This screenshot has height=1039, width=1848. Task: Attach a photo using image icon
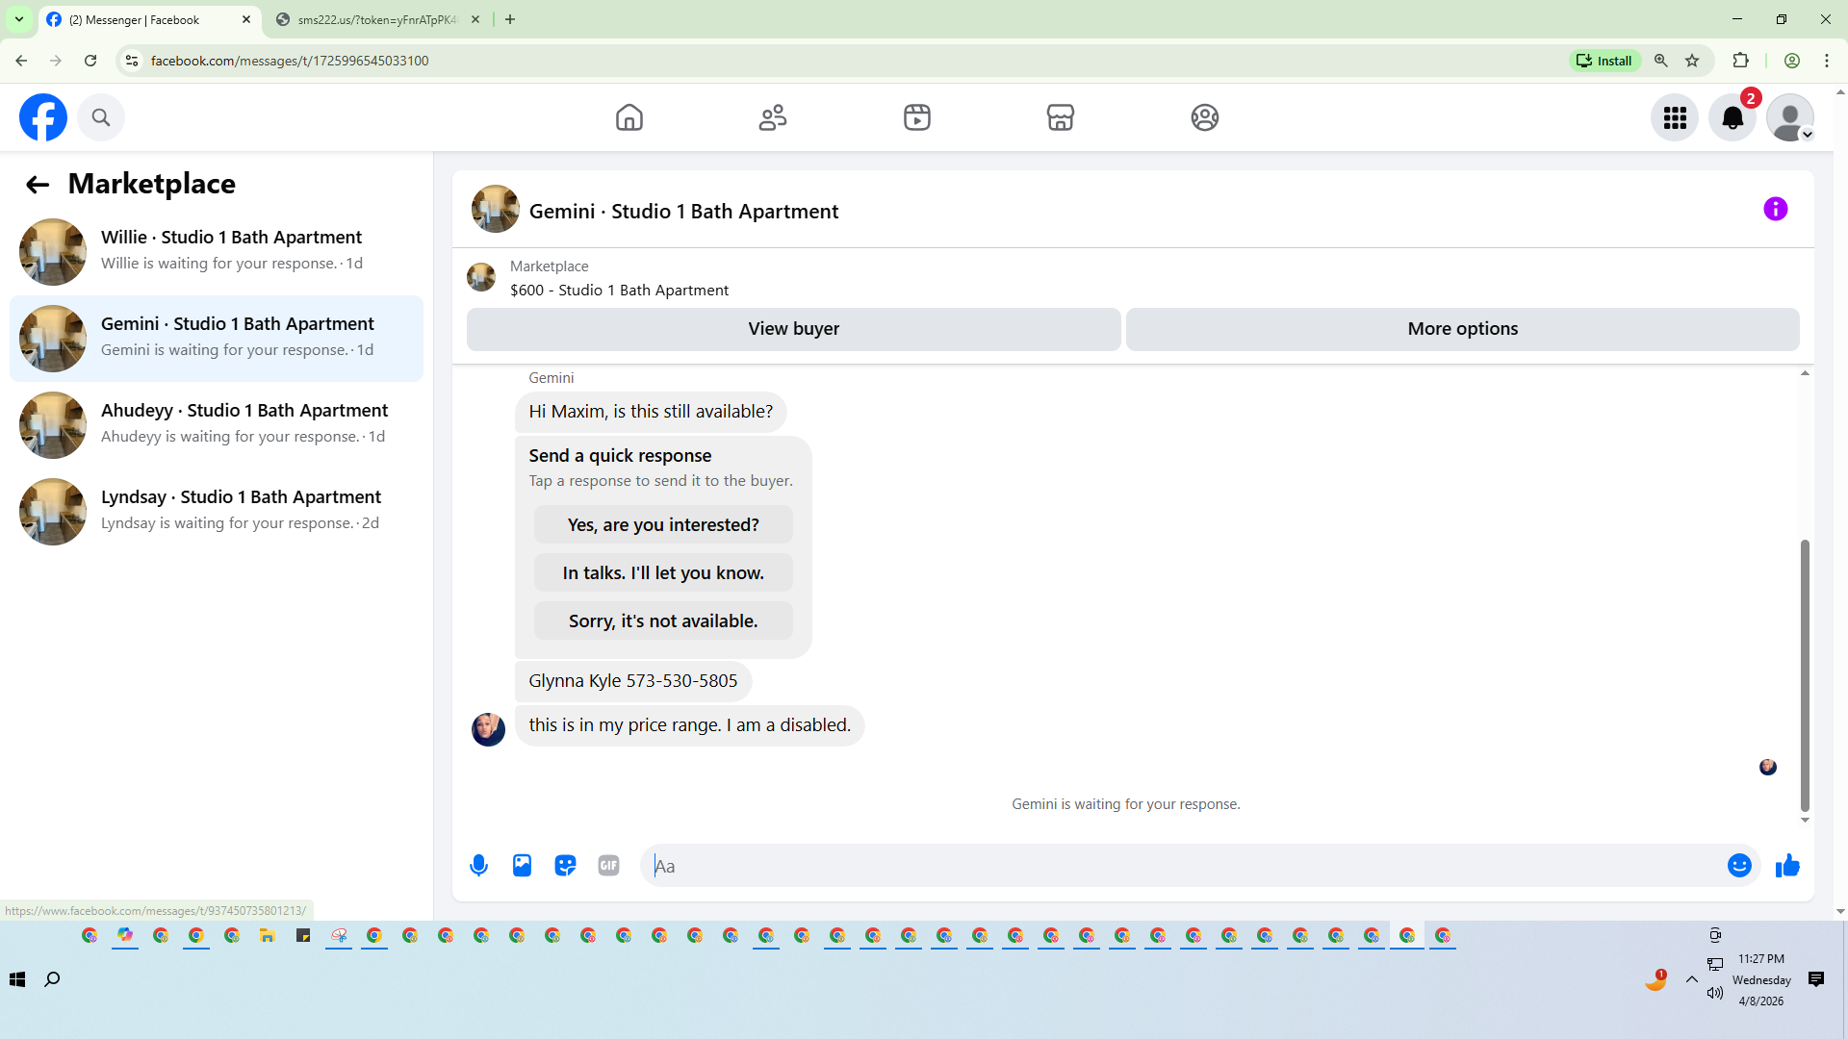[522, 866]
